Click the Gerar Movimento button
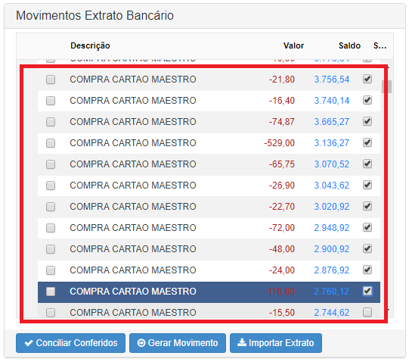This screenshot has height=362, width=409. tap(178, 343)
